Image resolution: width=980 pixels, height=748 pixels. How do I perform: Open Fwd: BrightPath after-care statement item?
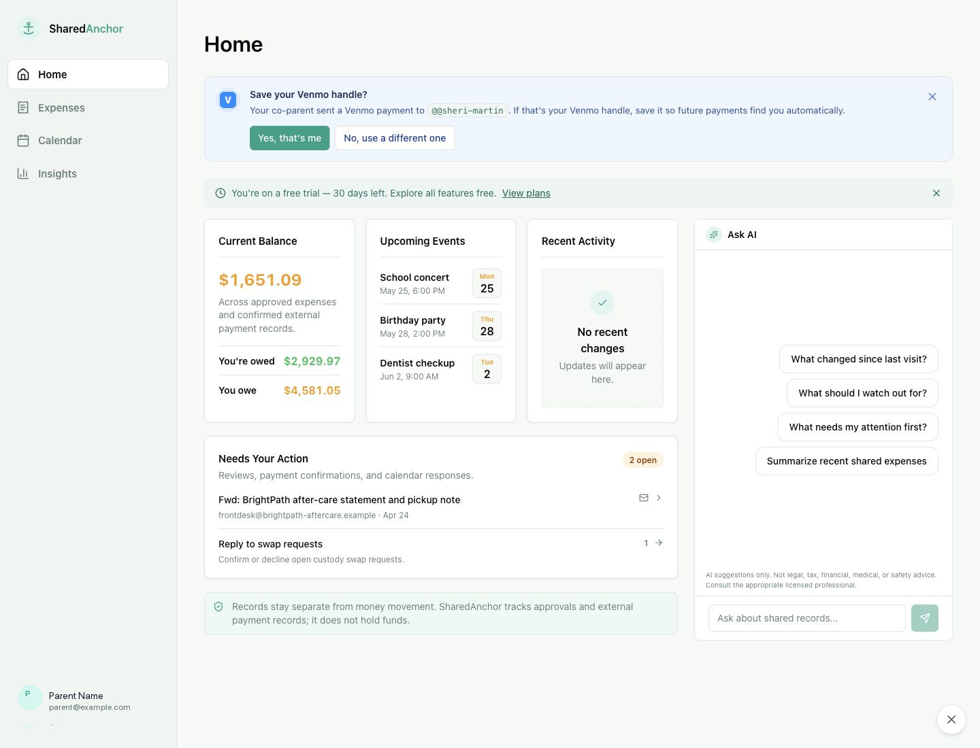[441, 507]
